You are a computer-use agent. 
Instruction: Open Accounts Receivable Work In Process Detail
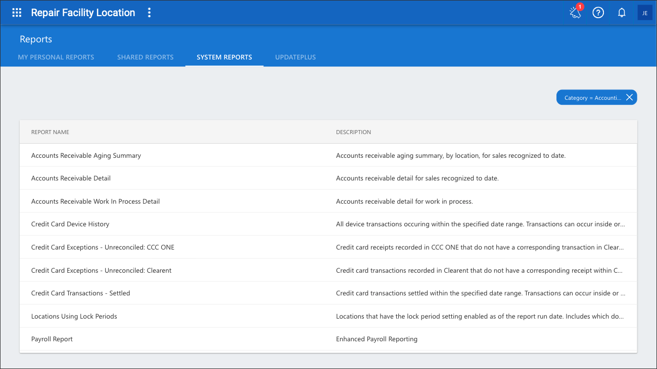[x=329, y=201]
